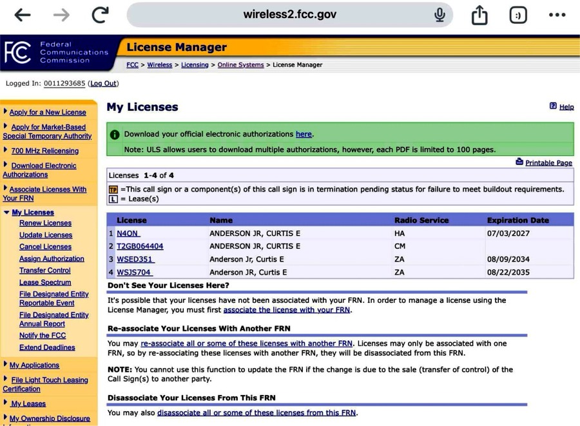Click Wireless breadcrumb link
580x426 pixels.
click(160, 64)
